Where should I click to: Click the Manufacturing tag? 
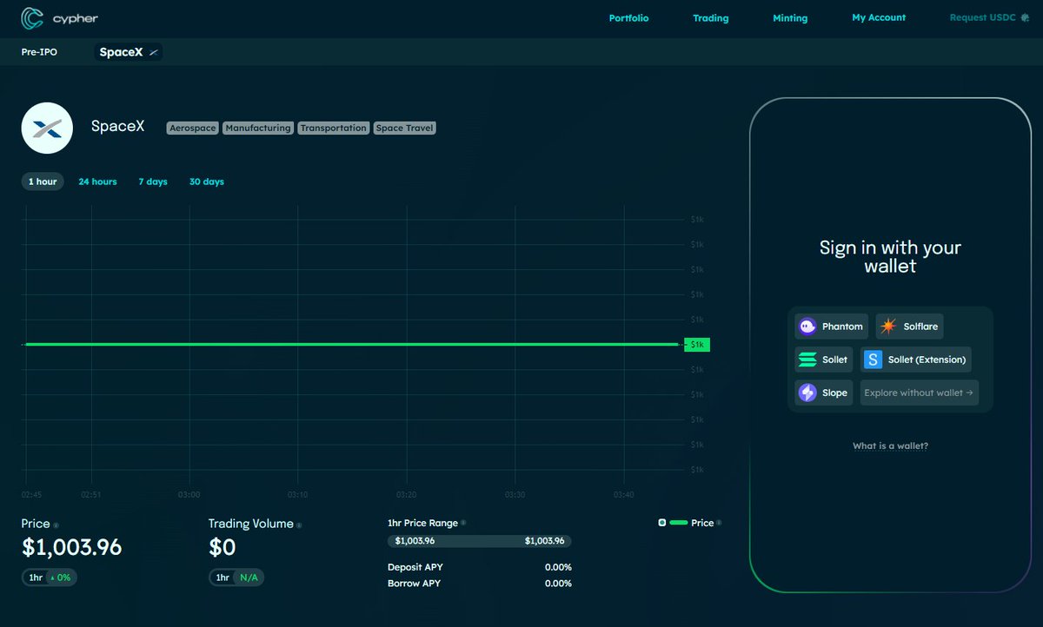pos(258,128)
